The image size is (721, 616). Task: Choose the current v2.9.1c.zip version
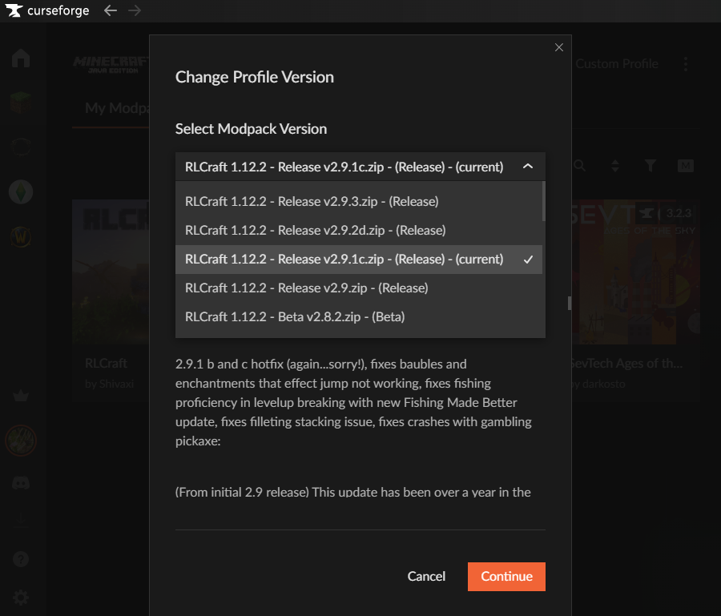(x=359, y=260)
